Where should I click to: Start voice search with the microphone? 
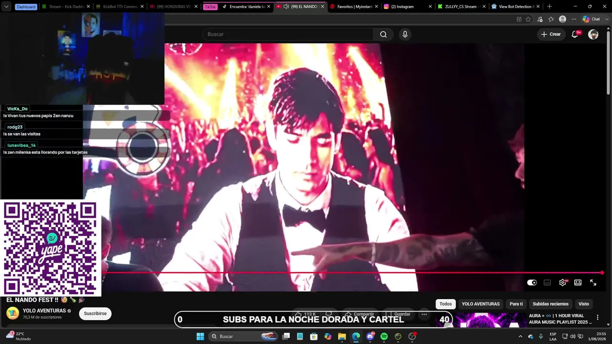[405, 34]
